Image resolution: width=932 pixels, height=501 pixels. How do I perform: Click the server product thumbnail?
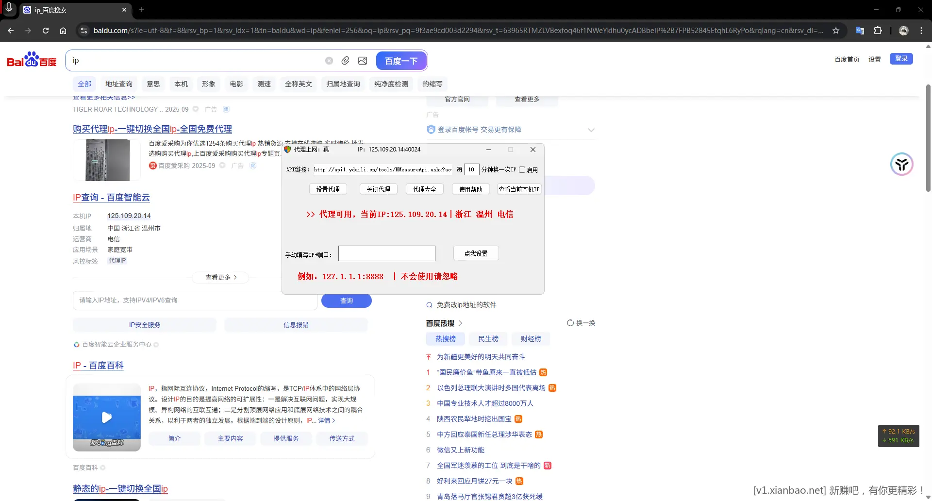107,160
